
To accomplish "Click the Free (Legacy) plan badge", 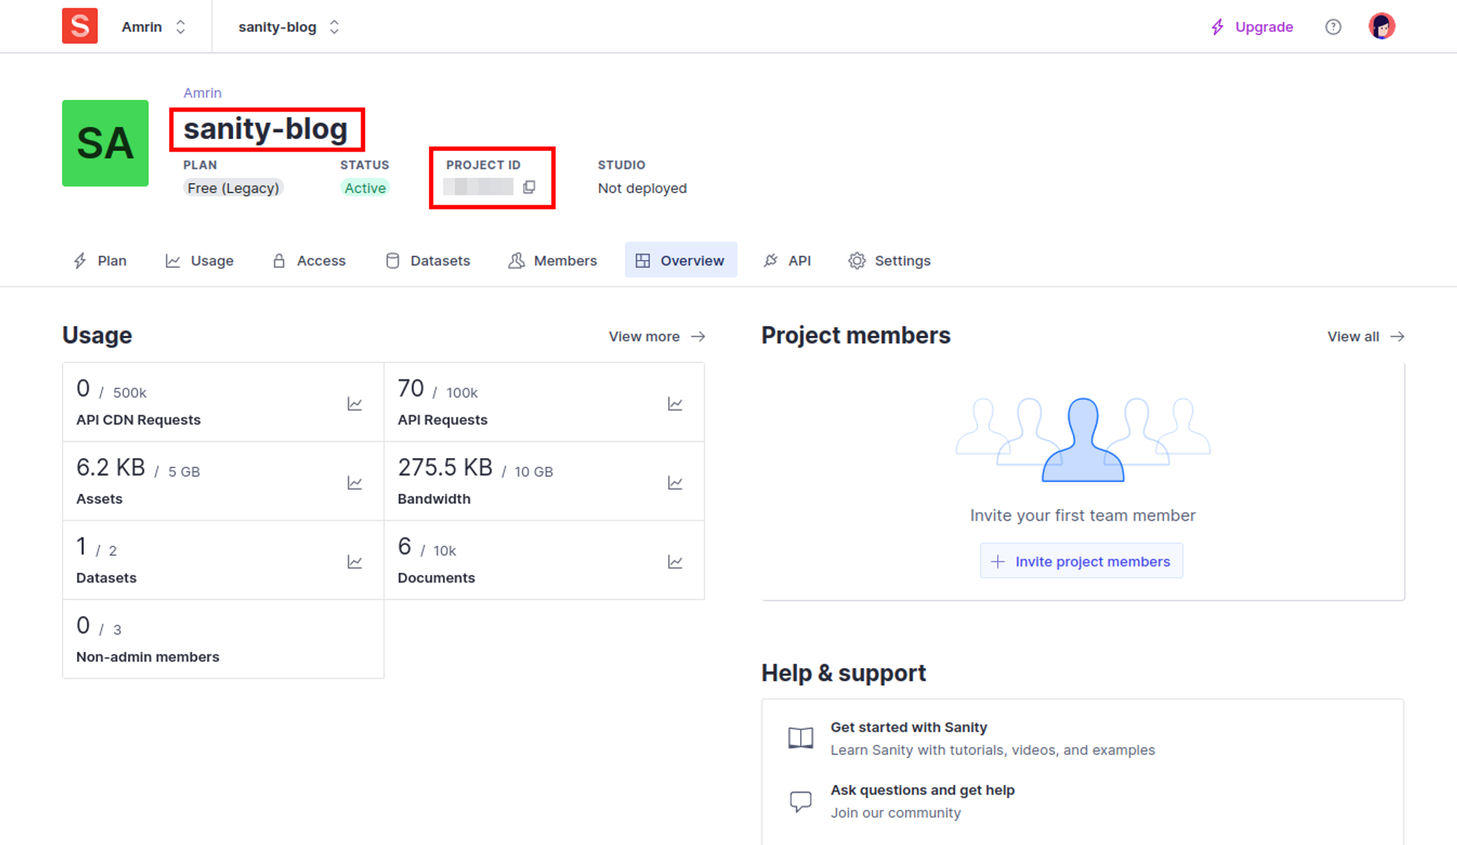I will [233, 188].
